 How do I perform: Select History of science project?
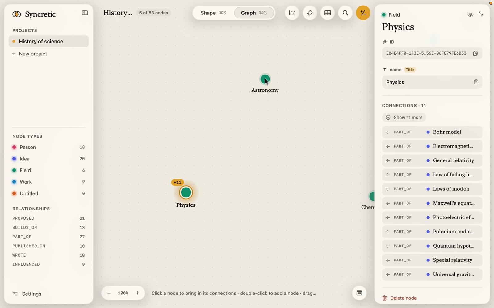point(49,41)
